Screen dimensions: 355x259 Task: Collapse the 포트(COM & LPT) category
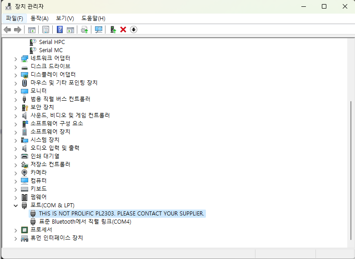[x=15, y=205]
